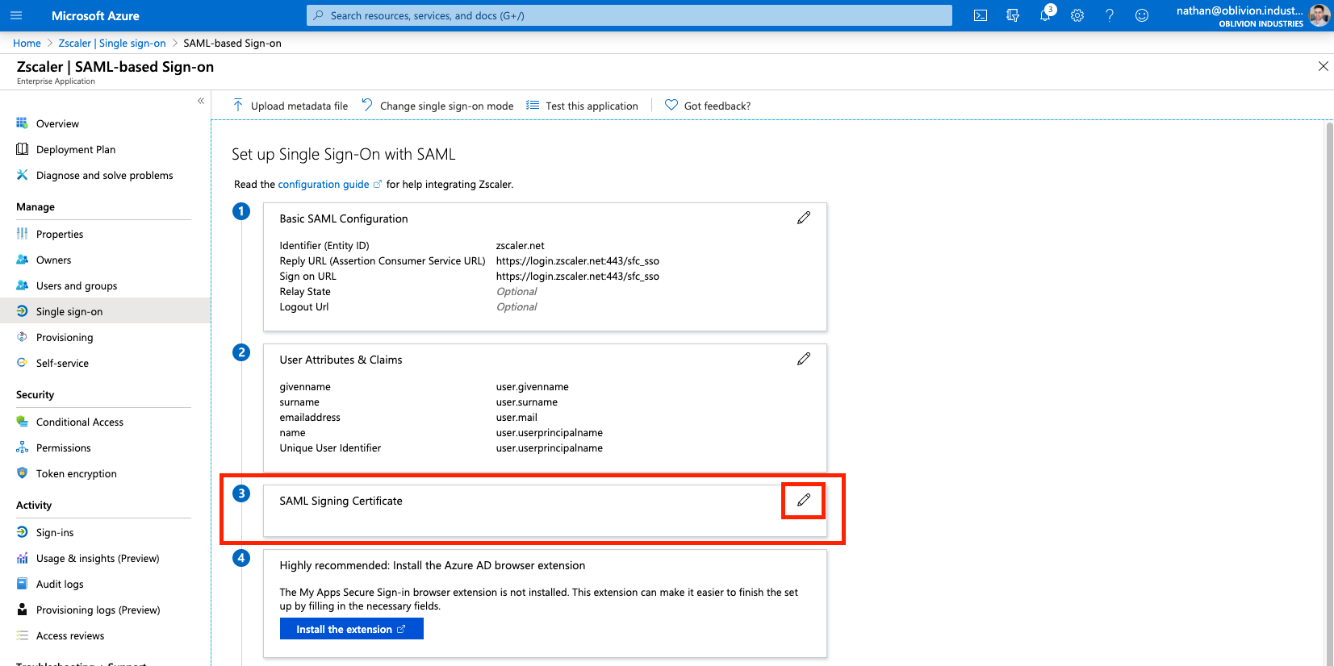Click Upload metadata file
This screenshot has width=1334, height=666.
291,106
